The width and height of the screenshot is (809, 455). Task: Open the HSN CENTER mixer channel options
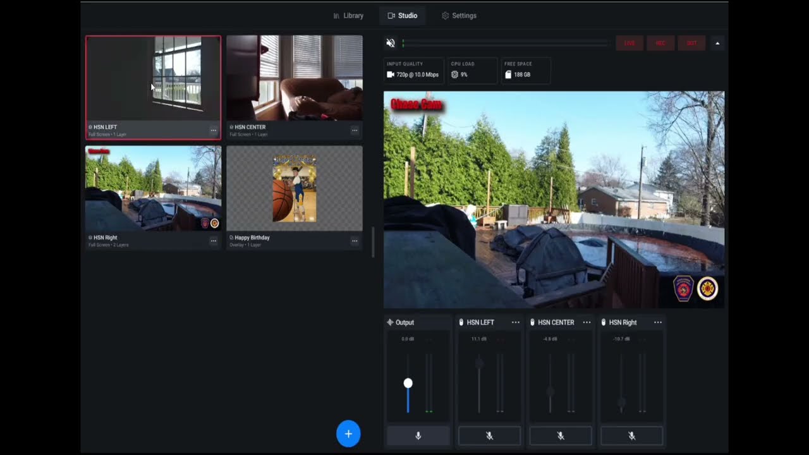(587, 322)
